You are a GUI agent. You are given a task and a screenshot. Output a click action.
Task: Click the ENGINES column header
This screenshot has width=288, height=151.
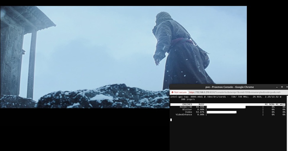pyautogui.click(x=187, y=104)
